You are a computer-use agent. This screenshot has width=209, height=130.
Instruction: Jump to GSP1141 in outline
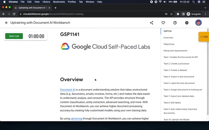(168, 31)
